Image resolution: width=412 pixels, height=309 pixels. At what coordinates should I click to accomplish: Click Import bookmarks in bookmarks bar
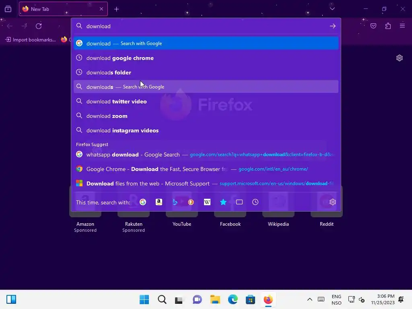pyautogui.click(x=31, y=40)
